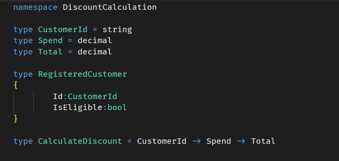Click the CustomerId type alias name
This screenshot has width=339, height=161.
click(63, 29)
